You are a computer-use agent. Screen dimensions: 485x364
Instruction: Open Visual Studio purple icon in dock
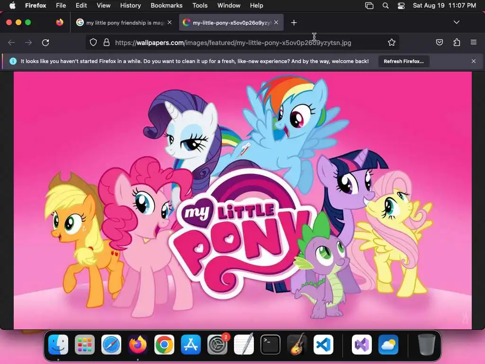point(361,345)
